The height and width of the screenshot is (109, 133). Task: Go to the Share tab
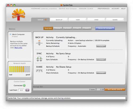click(115, 20)
